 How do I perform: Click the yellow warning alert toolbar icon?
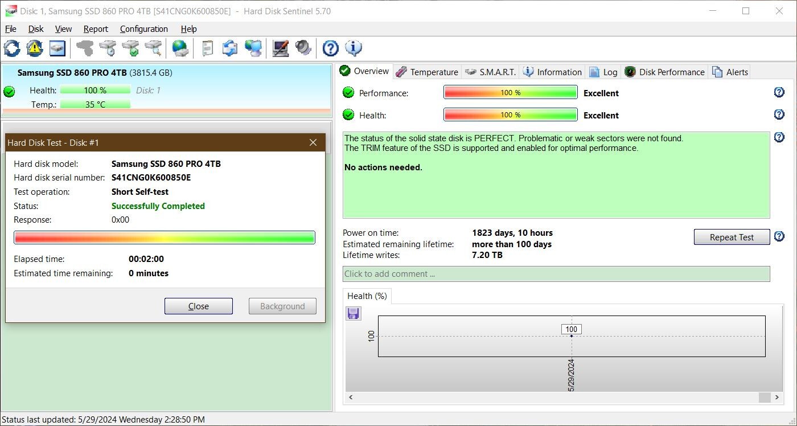(x=35, y=48)
